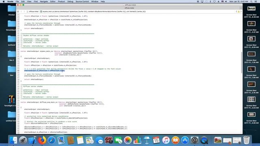Open App Store from the Dock
260x146 pixels.
coord(185,140)
